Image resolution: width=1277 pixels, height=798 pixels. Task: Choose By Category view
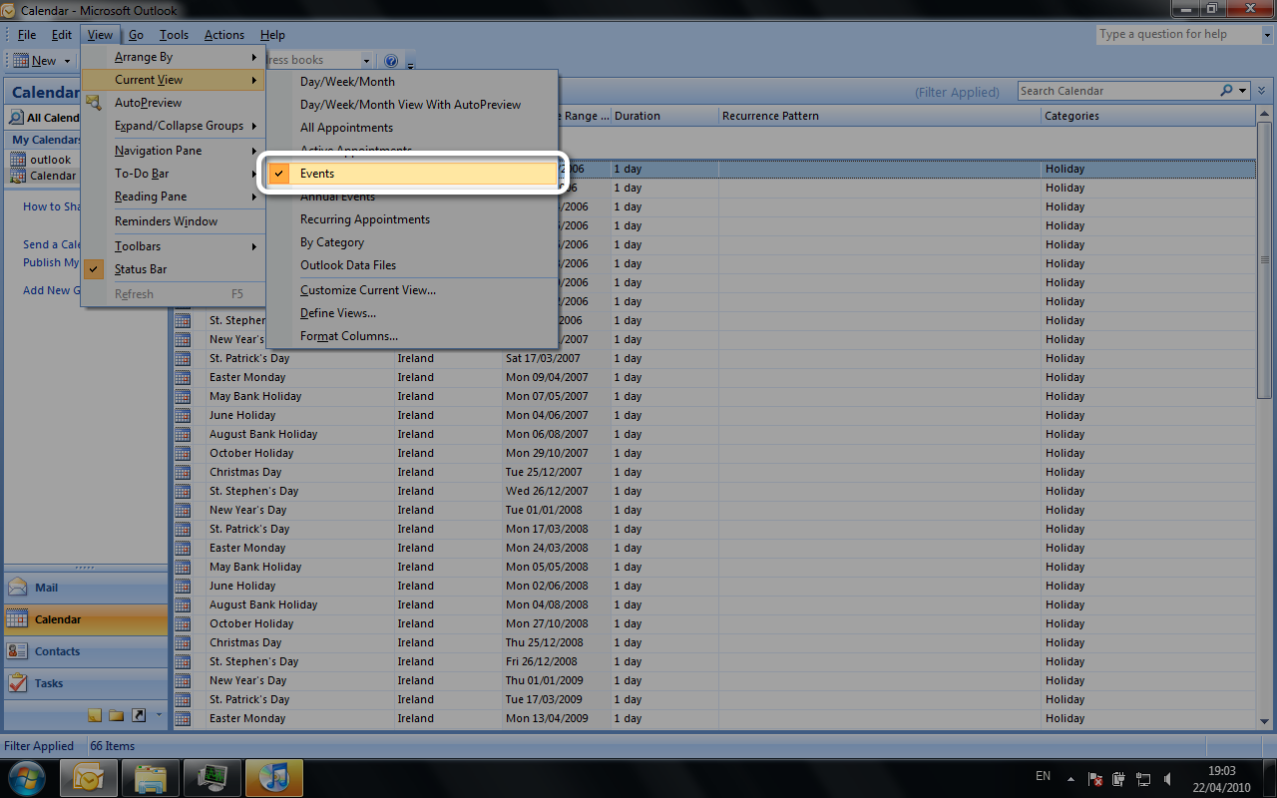(413, 242)
